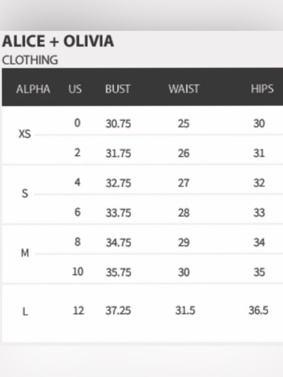
Task: Click US size 8 cell
Action: pyautogui.click(x=77, y=242)
